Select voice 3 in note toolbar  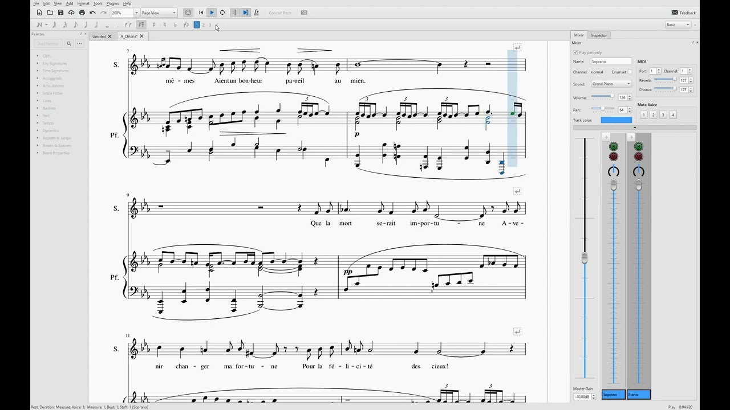[210, 24]
